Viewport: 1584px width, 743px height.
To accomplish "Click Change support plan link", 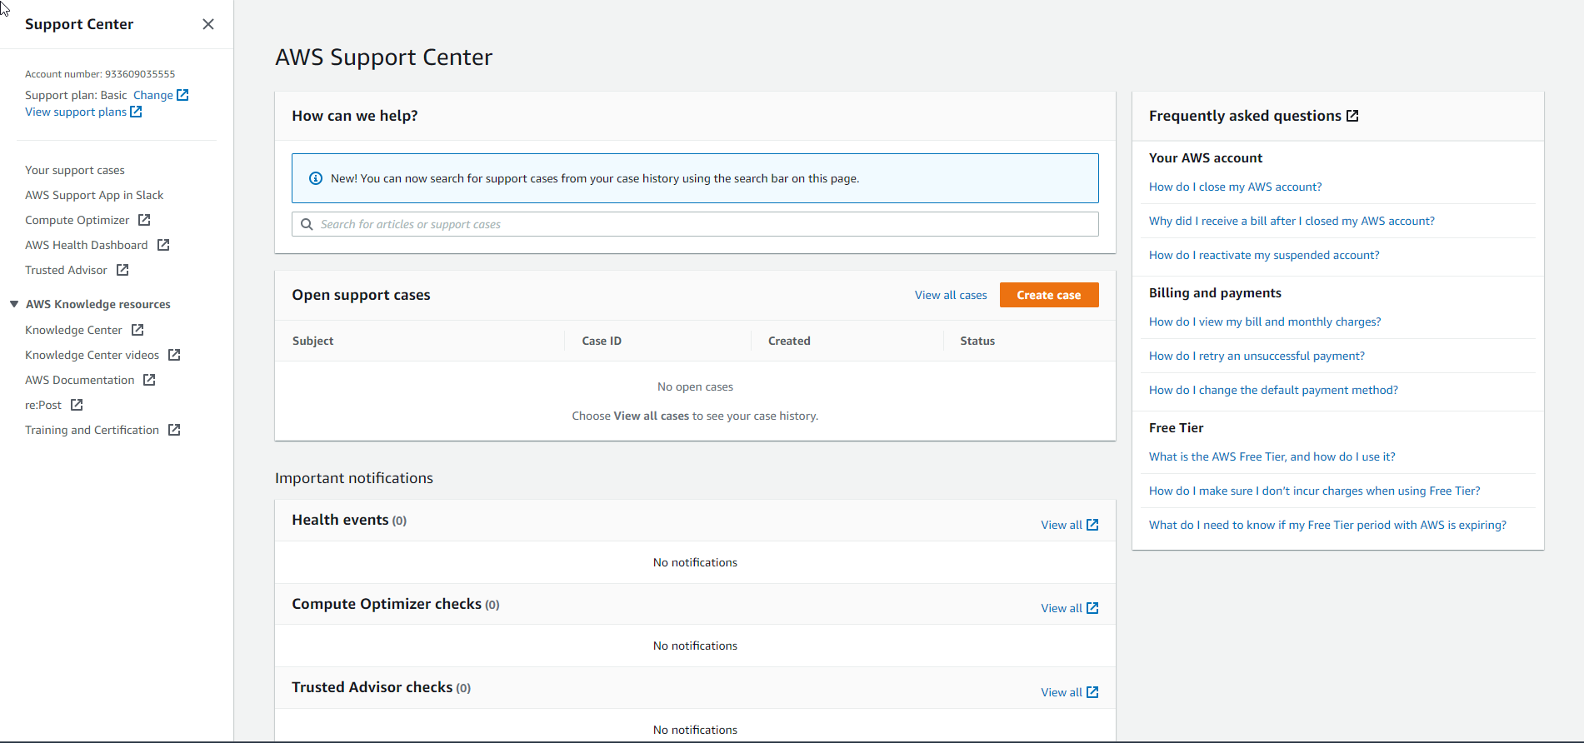I will coord(153,95).
